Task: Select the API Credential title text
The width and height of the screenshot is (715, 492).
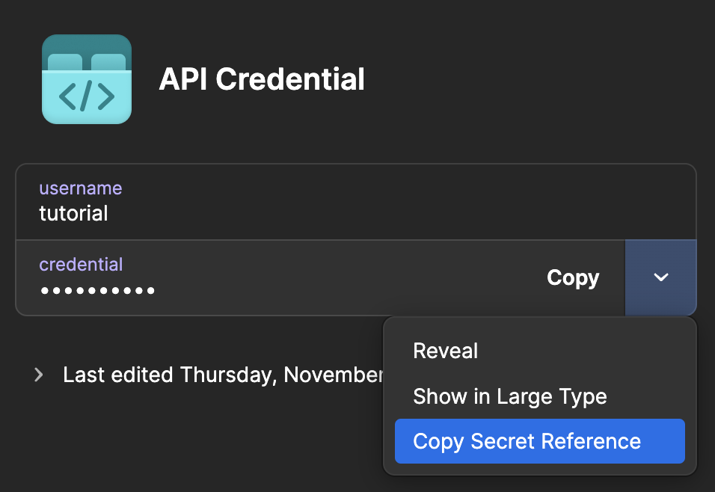Action: point(262,79)
